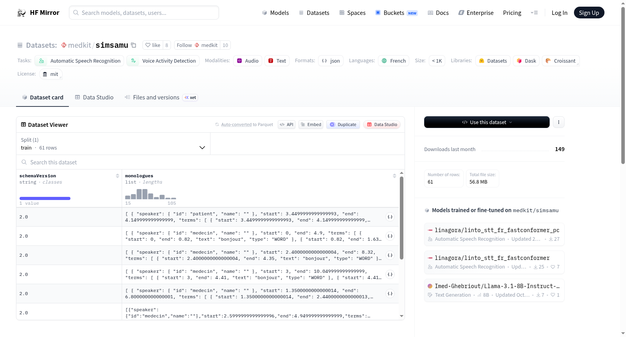Open Buckets in the top navigation
The width and height of the screenshot is (626, 337).
pyautogui.click(x=397, y=13)
